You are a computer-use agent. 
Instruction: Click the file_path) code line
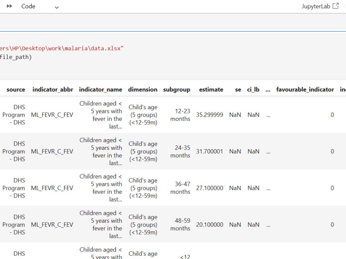point(16,57)
